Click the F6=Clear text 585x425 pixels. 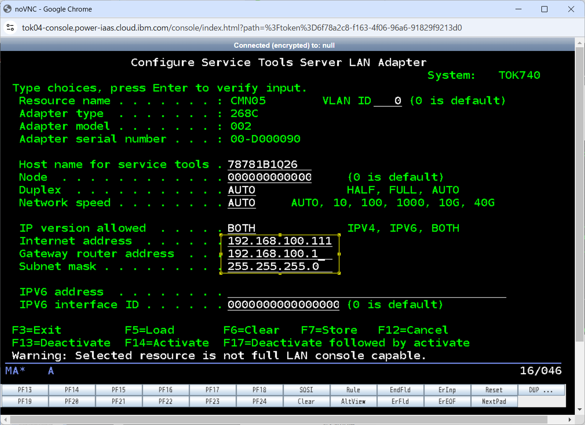pos(252,330)
